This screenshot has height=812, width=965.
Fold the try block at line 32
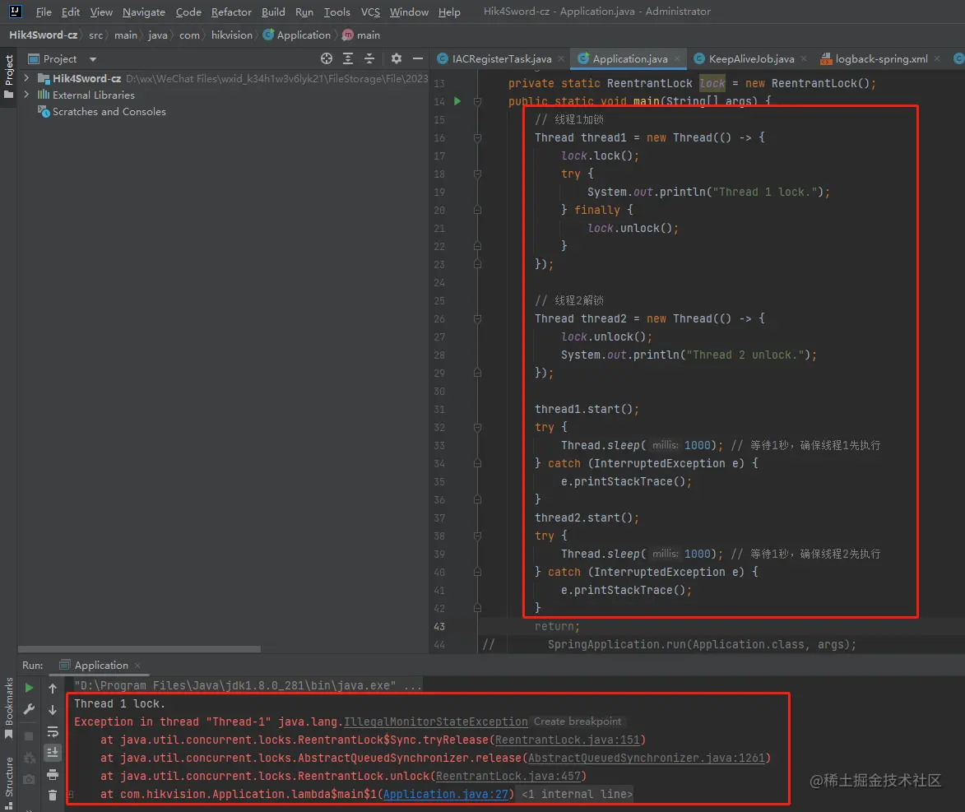click(x=477, y=427)
